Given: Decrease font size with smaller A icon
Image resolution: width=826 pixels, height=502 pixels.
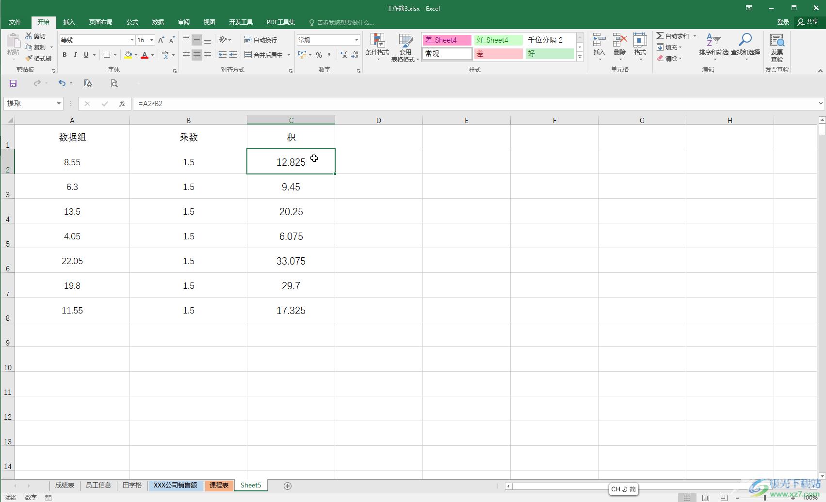Looking at the screenshot, I should (172, 40).
